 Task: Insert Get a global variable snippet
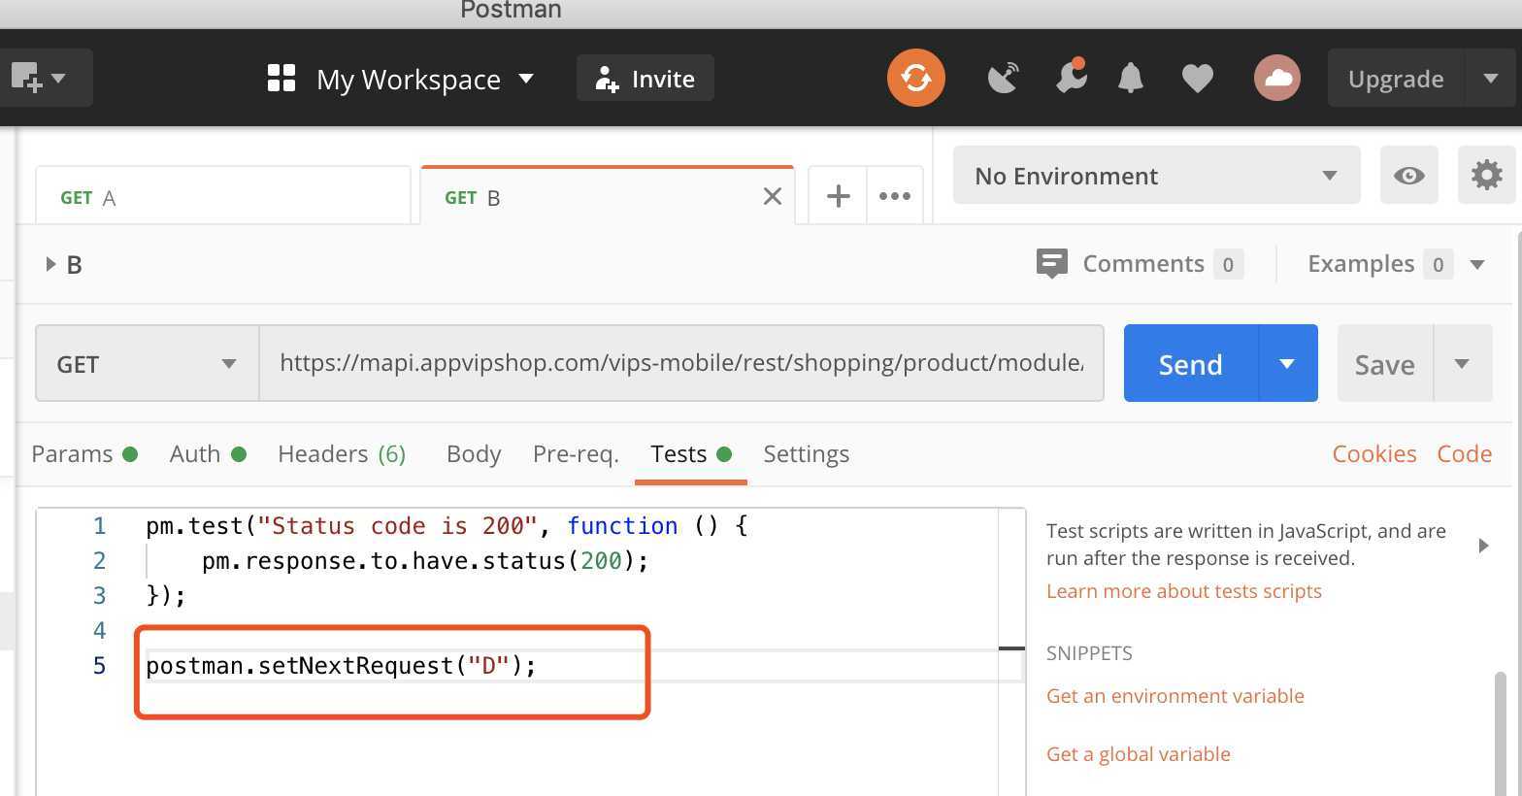[x=1138, y=754]
